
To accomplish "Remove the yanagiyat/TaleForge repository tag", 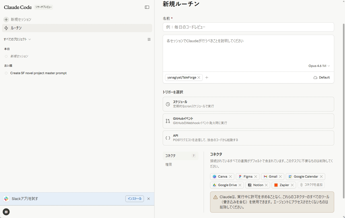I will (199, 77).
